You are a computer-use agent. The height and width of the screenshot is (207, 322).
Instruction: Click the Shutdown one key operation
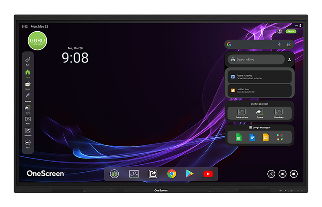click(279, 113)
